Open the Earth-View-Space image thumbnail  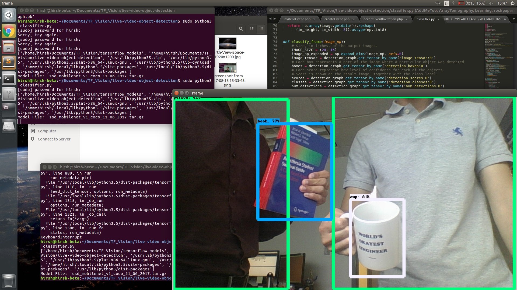click(x=227, y=43)
